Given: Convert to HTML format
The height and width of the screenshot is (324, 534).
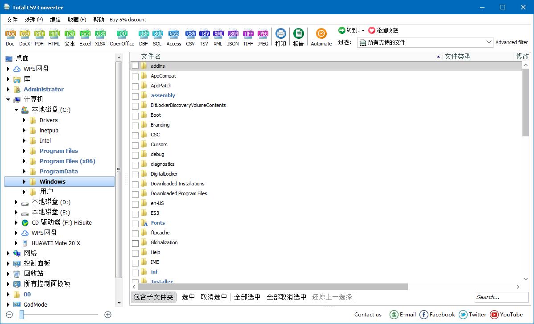Looking at the screenshot, I should pos(54,37).
